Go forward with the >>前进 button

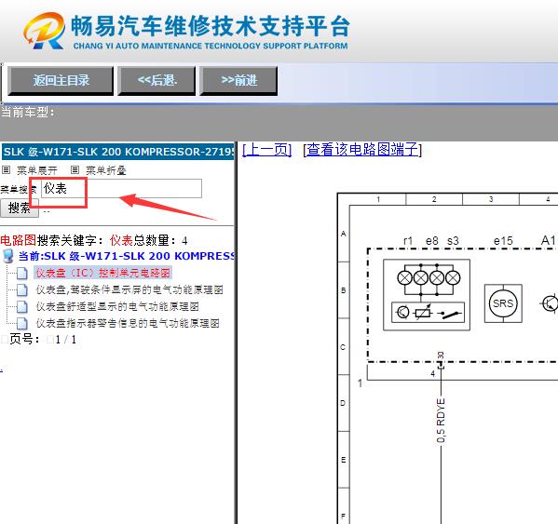[238, 81]
